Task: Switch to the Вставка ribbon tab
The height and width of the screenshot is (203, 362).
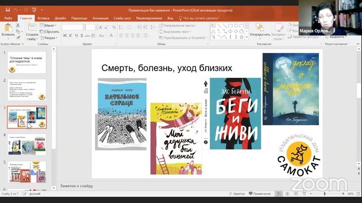Action: pyautogui.click(x=44, y=18)
